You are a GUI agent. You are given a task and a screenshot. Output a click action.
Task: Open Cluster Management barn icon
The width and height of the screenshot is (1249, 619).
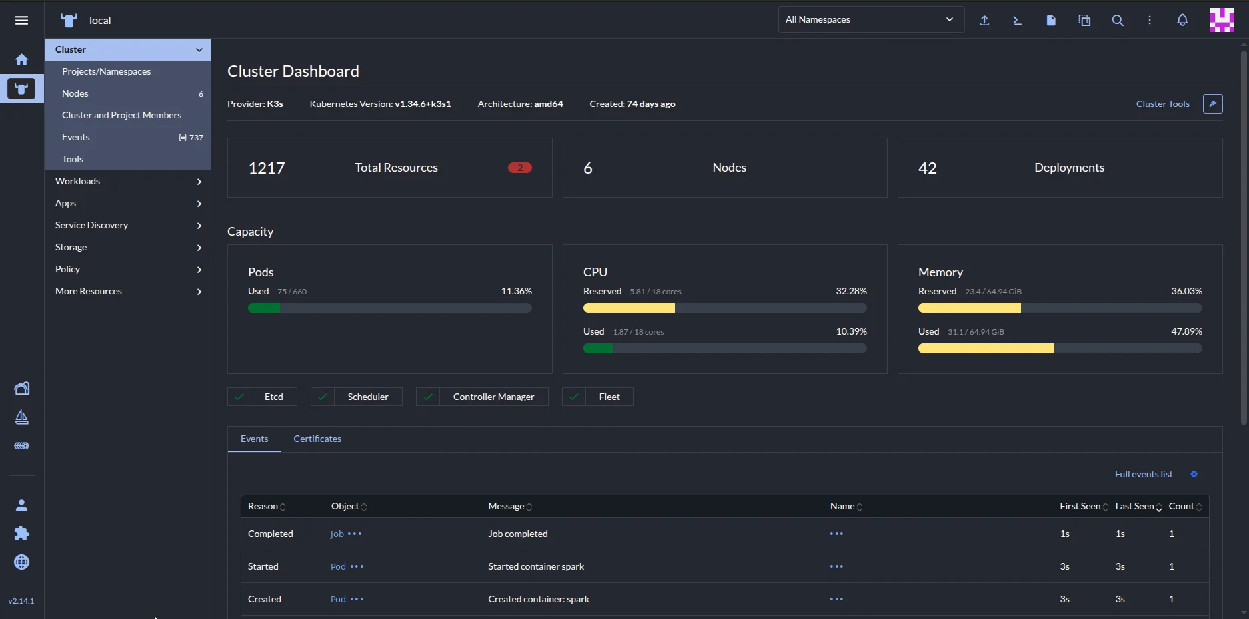[x=21, y=388]
